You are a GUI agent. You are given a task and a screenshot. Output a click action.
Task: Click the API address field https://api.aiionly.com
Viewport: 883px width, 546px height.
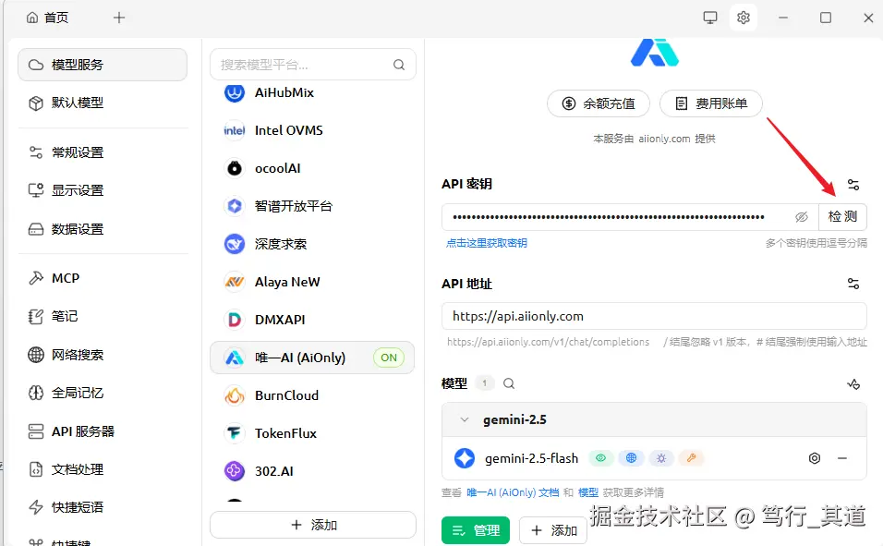[654, 316]
